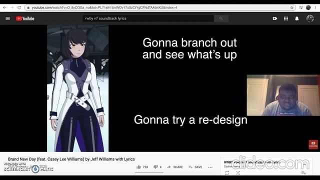The width and height of the screenshot is (320, 180).
Task: Click the lyric 'and see what's up'
Action: [189, 54]
